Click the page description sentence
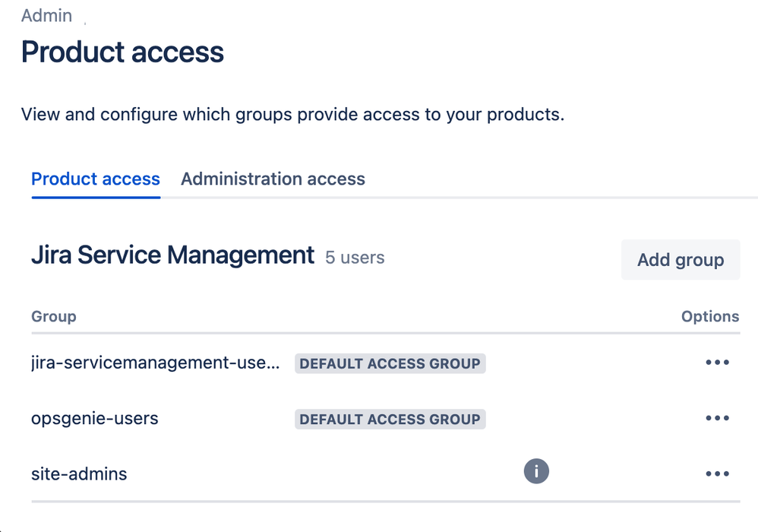This screenshot has width=758, height=532. 292,116
